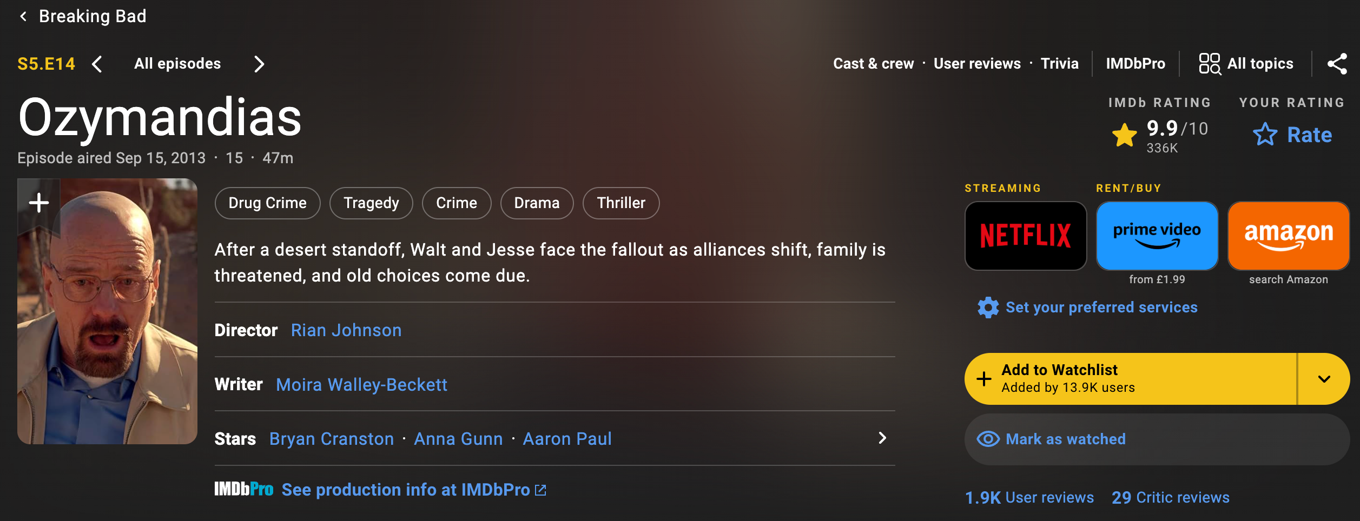Click the blue Rate star

(x=1265, y=135)
